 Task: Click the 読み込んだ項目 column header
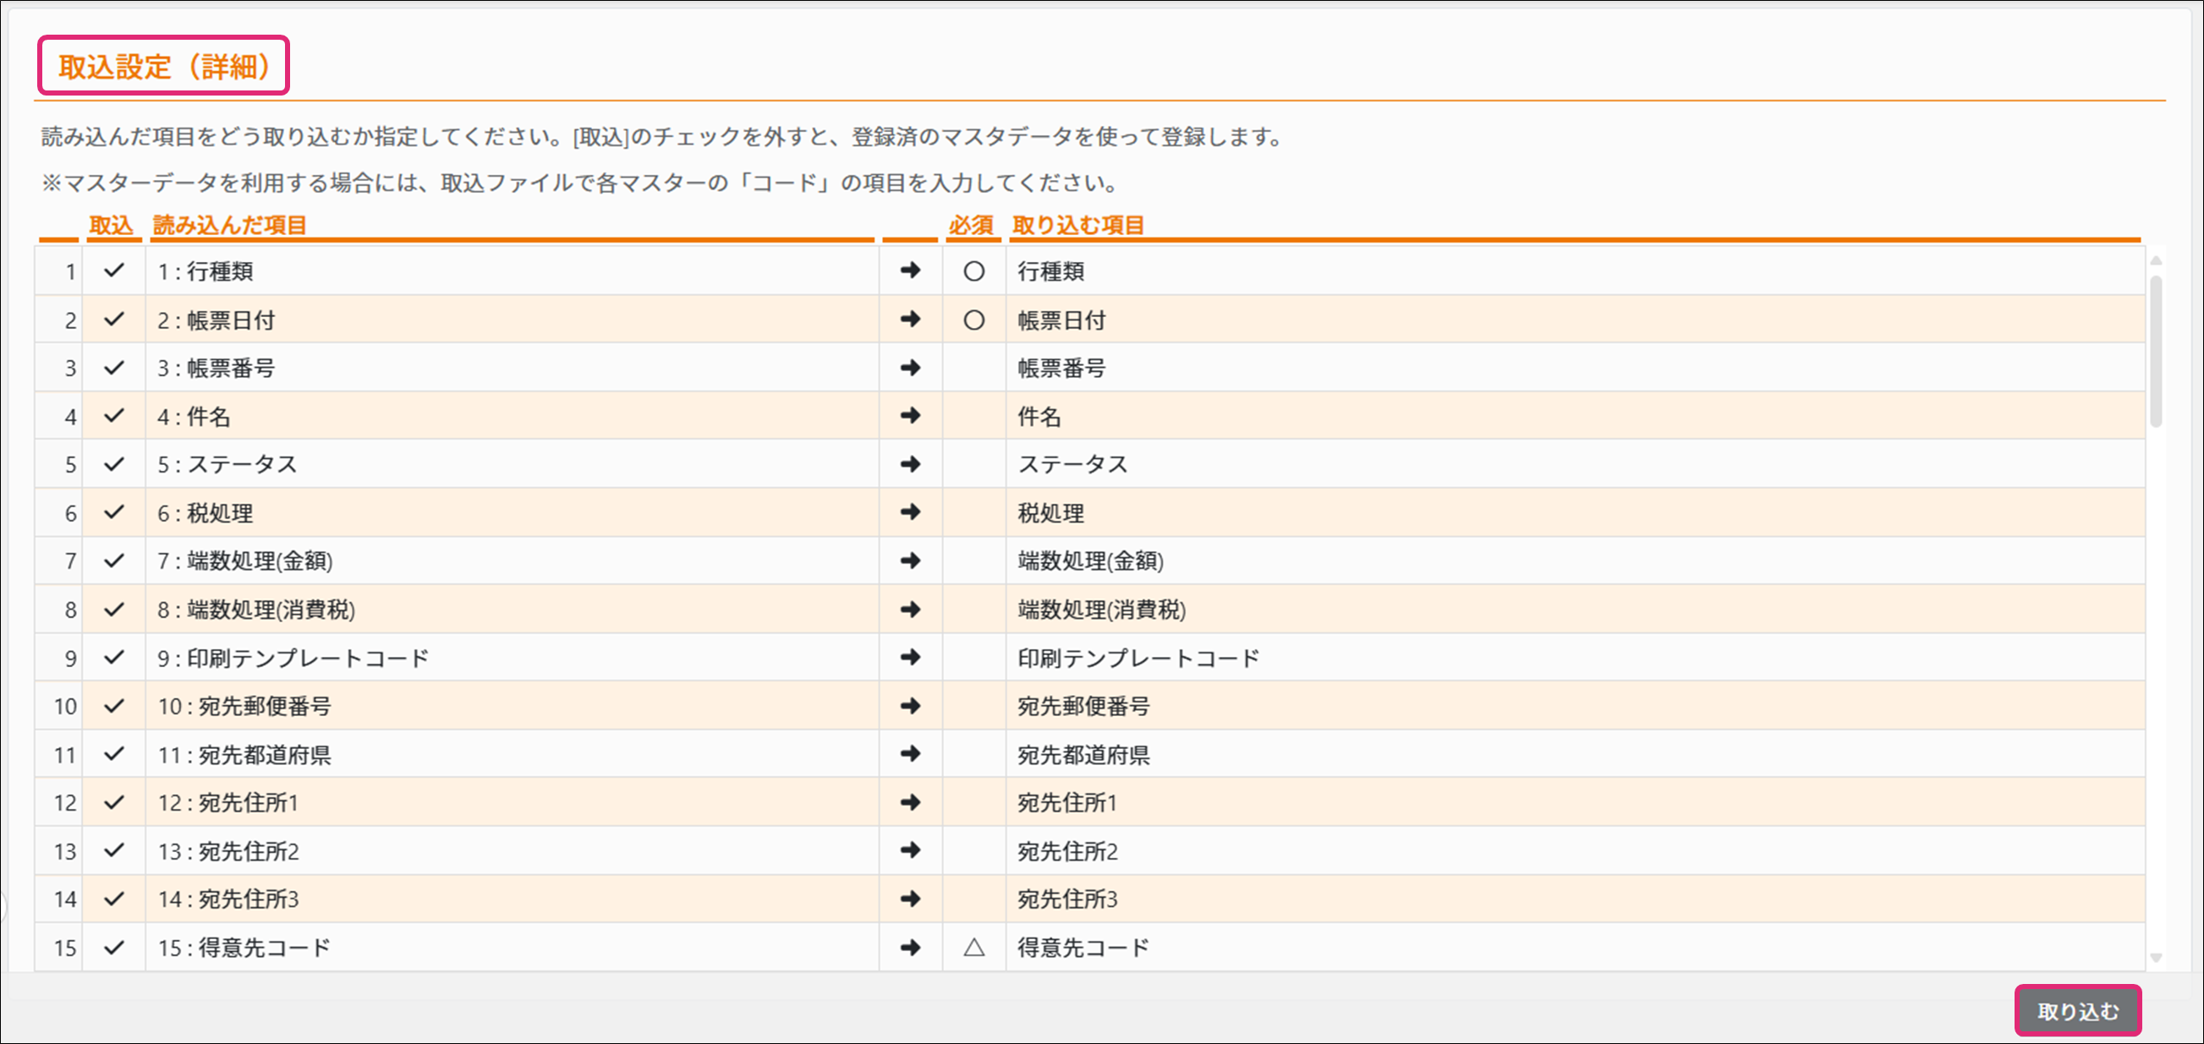coord(229,225)
